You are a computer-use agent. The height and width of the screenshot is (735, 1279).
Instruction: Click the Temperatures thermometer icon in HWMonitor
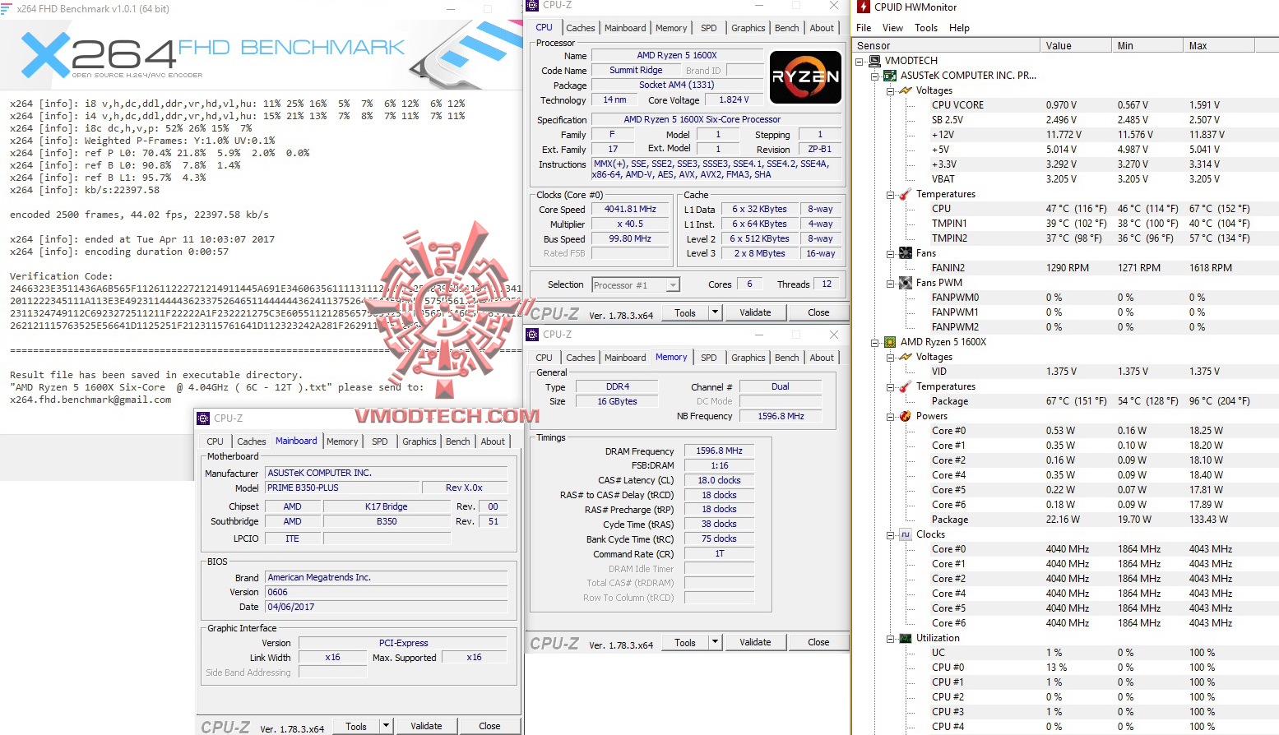tap(905, 194)
